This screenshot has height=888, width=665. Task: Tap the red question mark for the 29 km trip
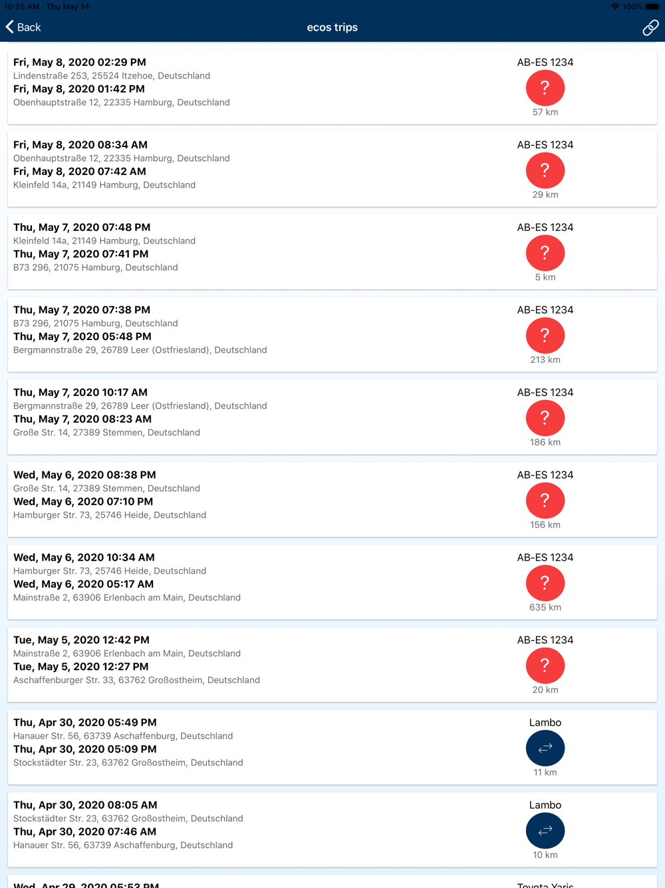[x=545, y=170]
